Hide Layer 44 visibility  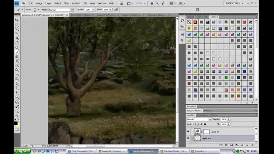tap(188, 138)
